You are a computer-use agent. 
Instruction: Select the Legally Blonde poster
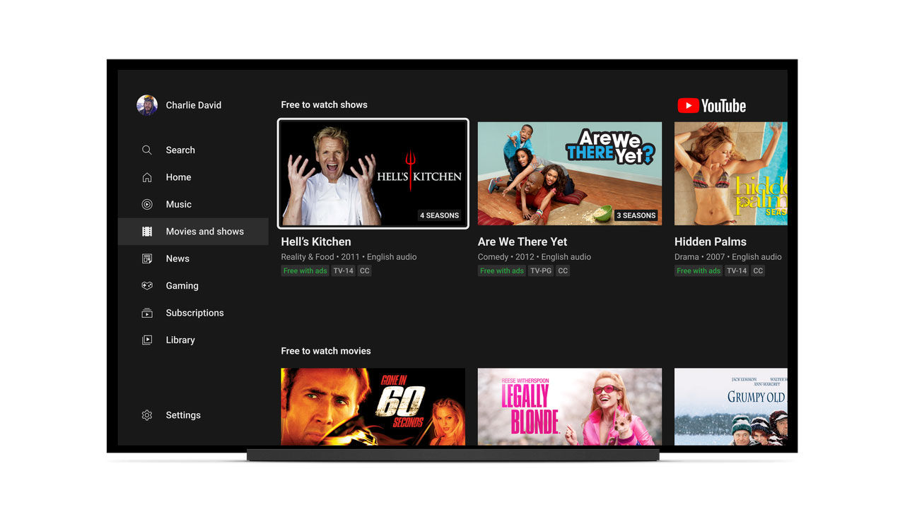pos(569,406)
